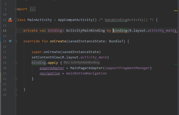Click the fold end marker on line 24
This screenshot has height=115, width=179.
[x=16, y=90]
